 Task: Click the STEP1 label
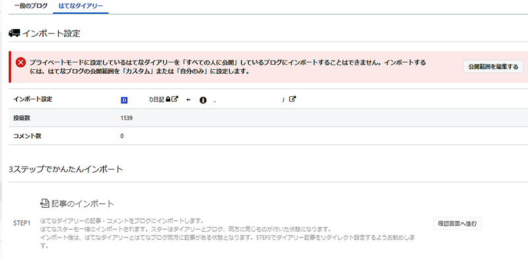(22, 223)
